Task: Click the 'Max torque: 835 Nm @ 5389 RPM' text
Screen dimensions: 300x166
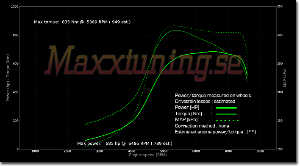Action: 71,22
